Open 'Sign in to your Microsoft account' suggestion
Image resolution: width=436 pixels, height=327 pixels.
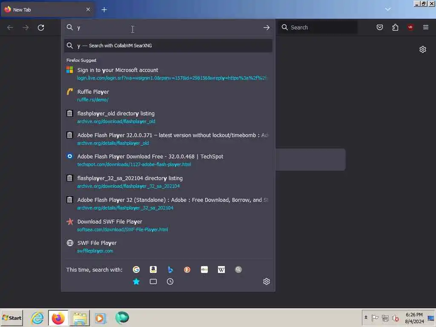(x=168, y=74)
